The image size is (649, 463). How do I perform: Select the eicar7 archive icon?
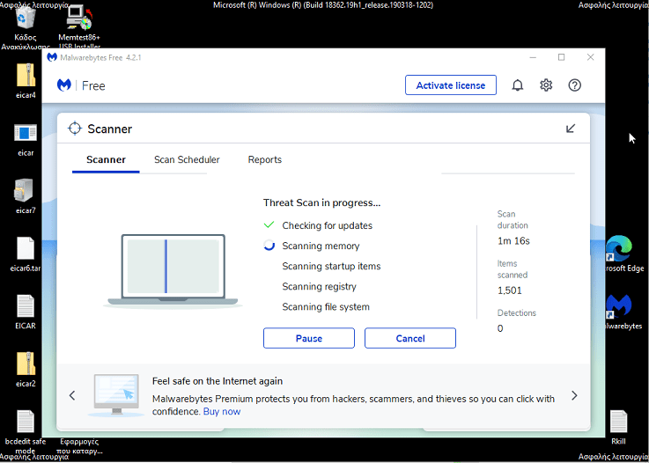pyautogui.click(x=26, y=196)
